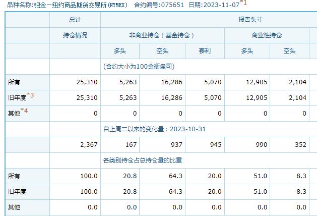Open footnote *4 next to 其他
The width and height of the screenshot is (317, 216).
click(x=24, y=112)
